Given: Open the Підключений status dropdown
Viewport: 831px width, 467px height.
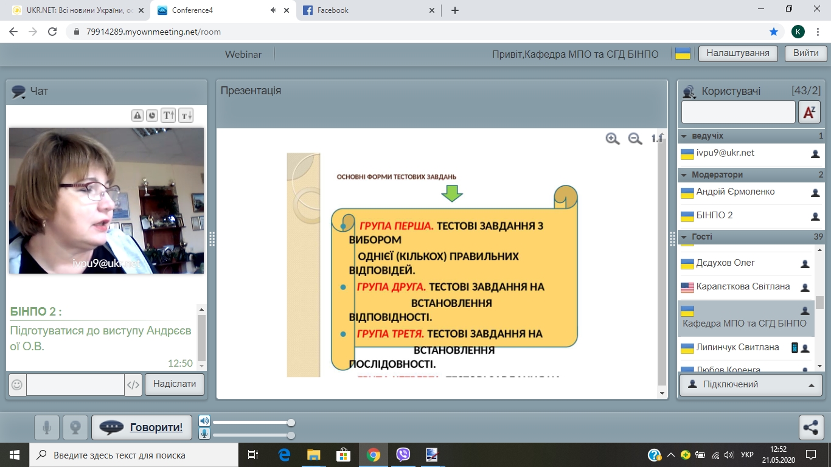Looking at the screenshot, I should pos(751,384).
